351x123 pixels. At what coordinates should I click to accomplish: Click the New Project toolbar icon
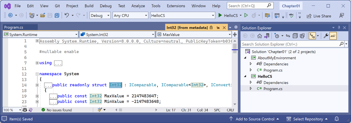click(x=32, y=15)
